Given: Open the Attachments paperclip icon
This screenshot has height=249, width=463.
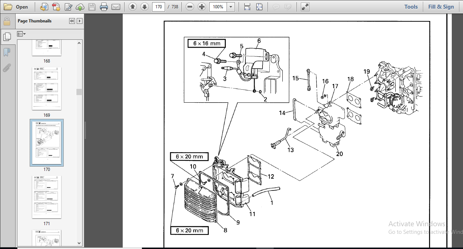Looking at the screenshot, I should pos(7,68).
